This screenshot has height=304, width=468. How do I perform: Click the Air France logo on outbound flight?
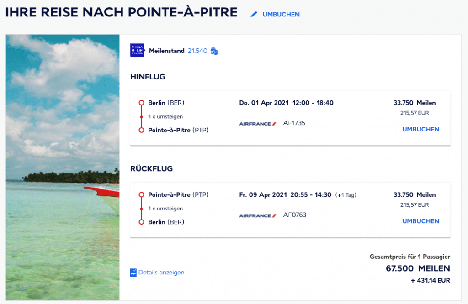point(258,123)
